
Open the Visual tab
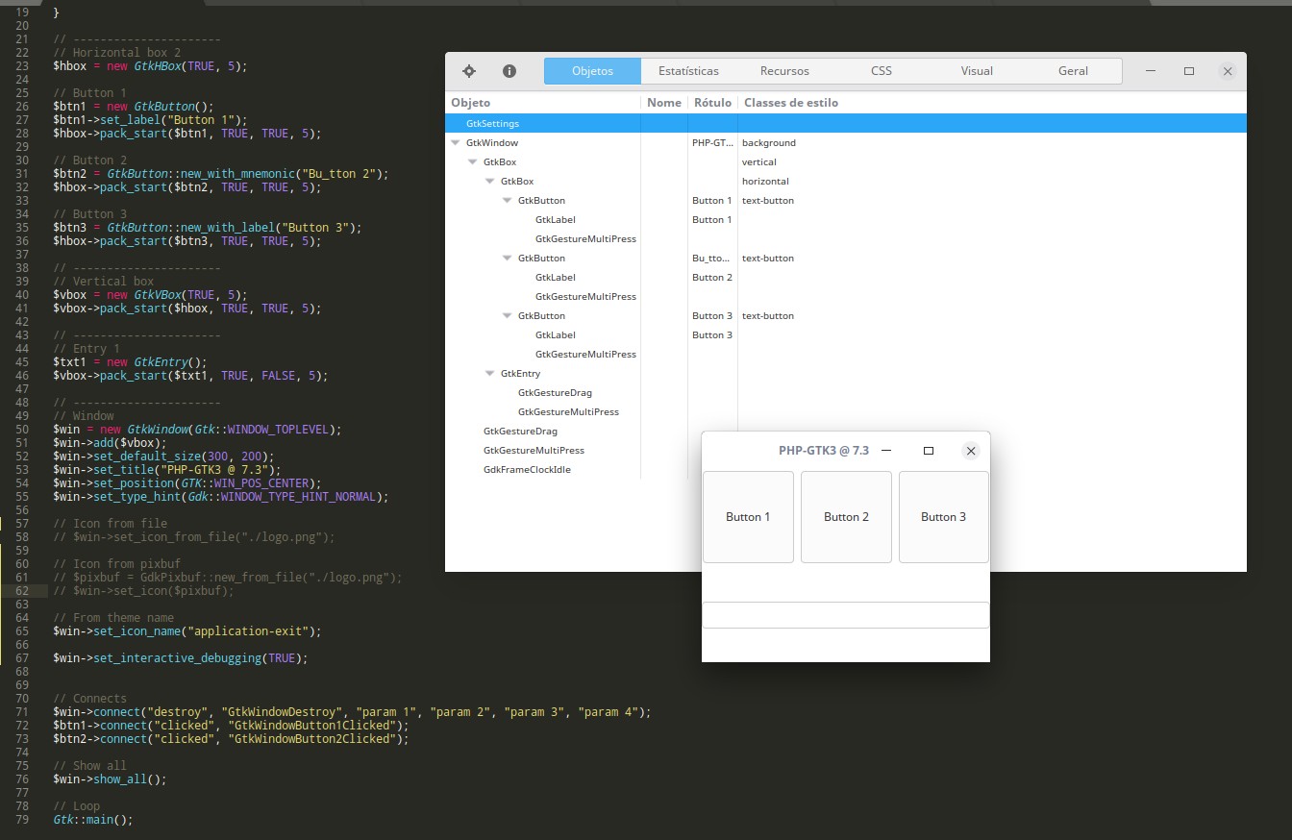click(977, 71)
